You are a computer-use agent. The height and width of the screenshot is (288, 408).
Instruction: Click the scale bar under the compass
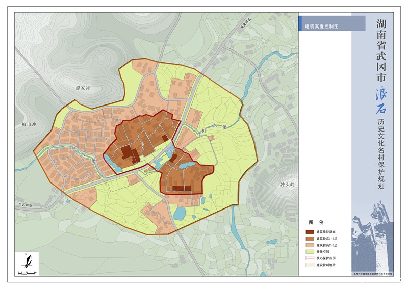pos(27,274)
